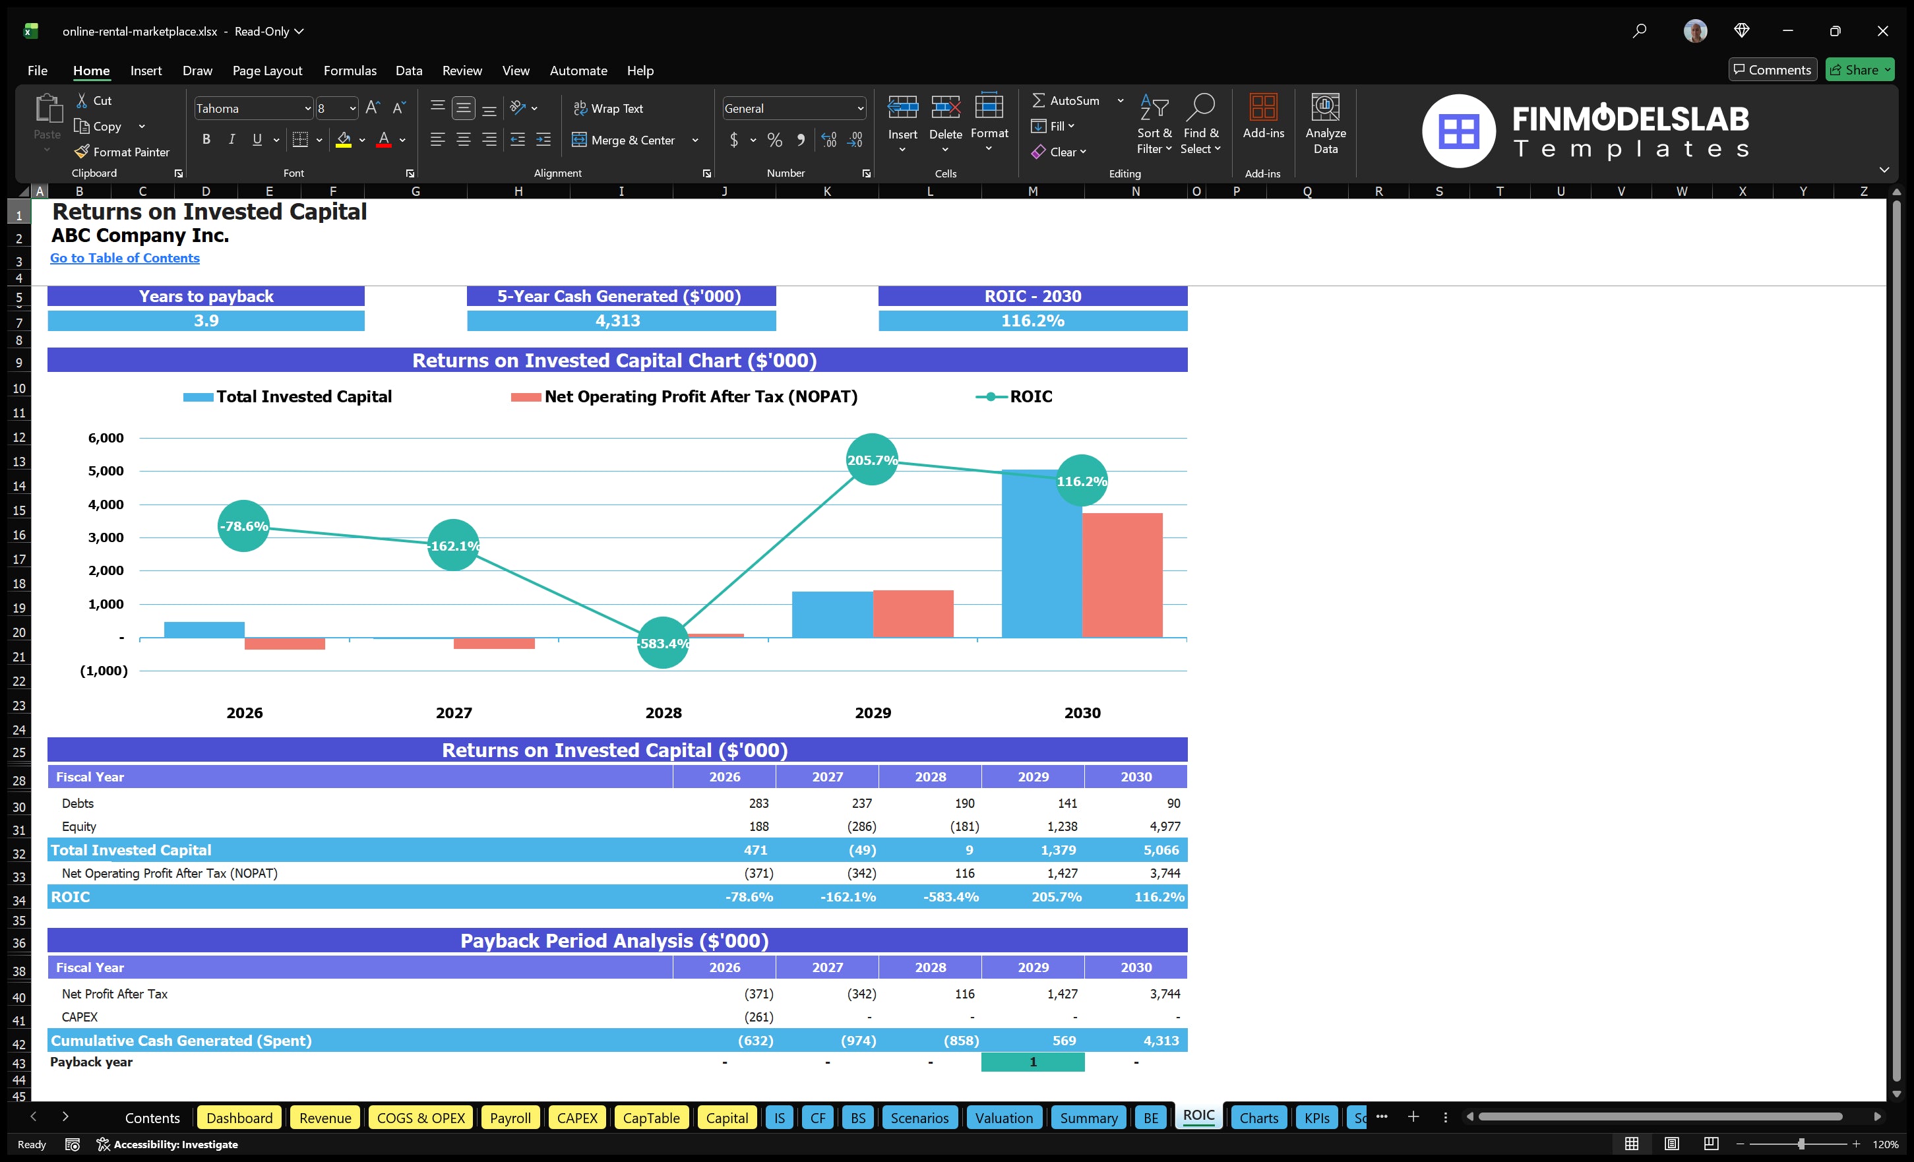Image resolution: width=1914 pixels, height=1162 pixels.
Task: Click the Percent Style icon
Action: coord(774,140)
